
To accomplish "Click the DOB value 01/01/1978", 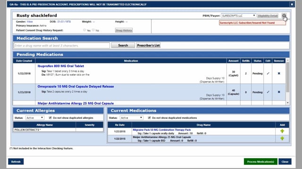I will [64, 22].
